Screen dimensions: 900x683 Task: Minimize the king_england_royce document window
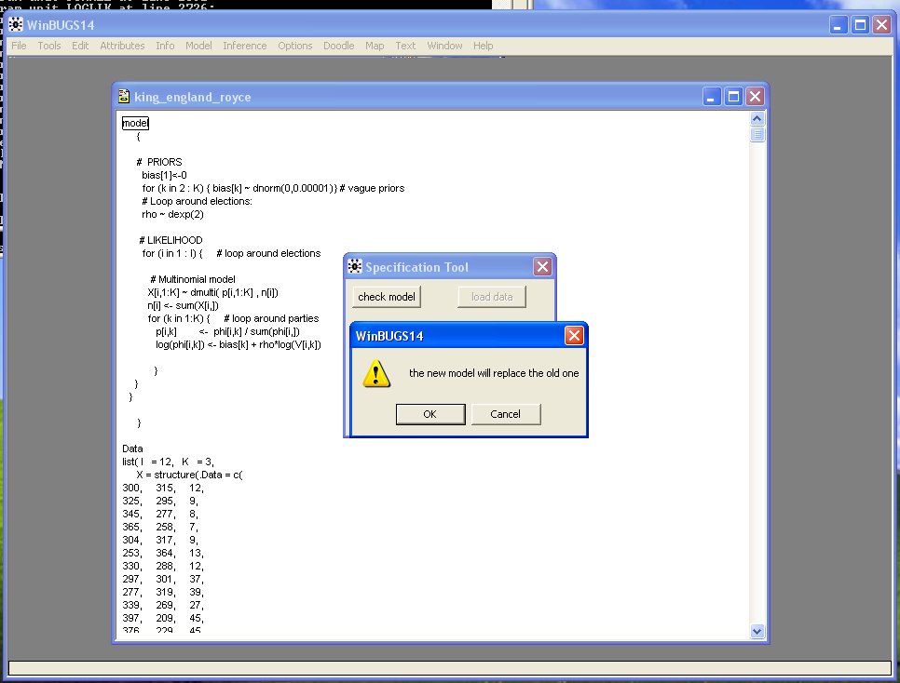pyautogui.click(x=713, y=96)
